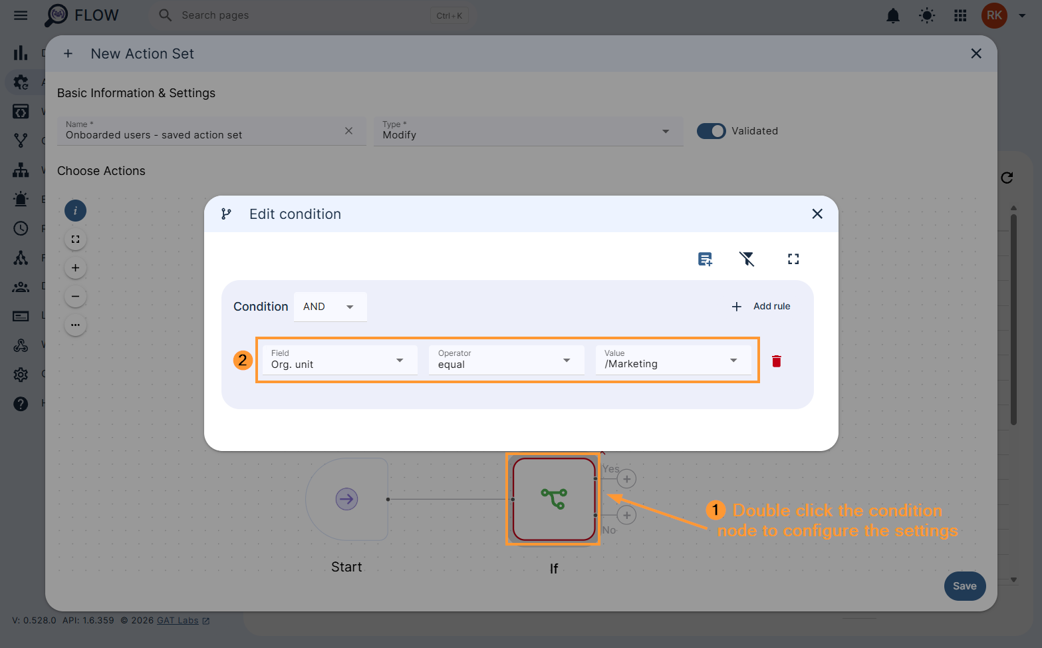Open the clock schedule sidebar icon
1042x648 pixels.
(x=21, y=228)
